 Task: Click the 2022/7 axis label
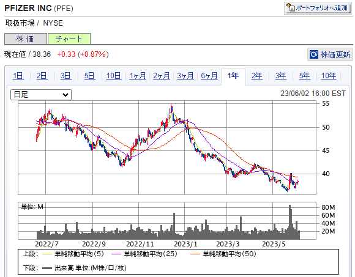point(47,244)
